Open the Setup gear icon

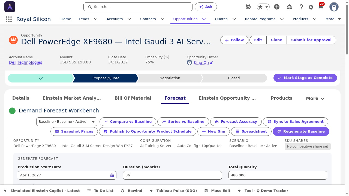tap(311, 7)
